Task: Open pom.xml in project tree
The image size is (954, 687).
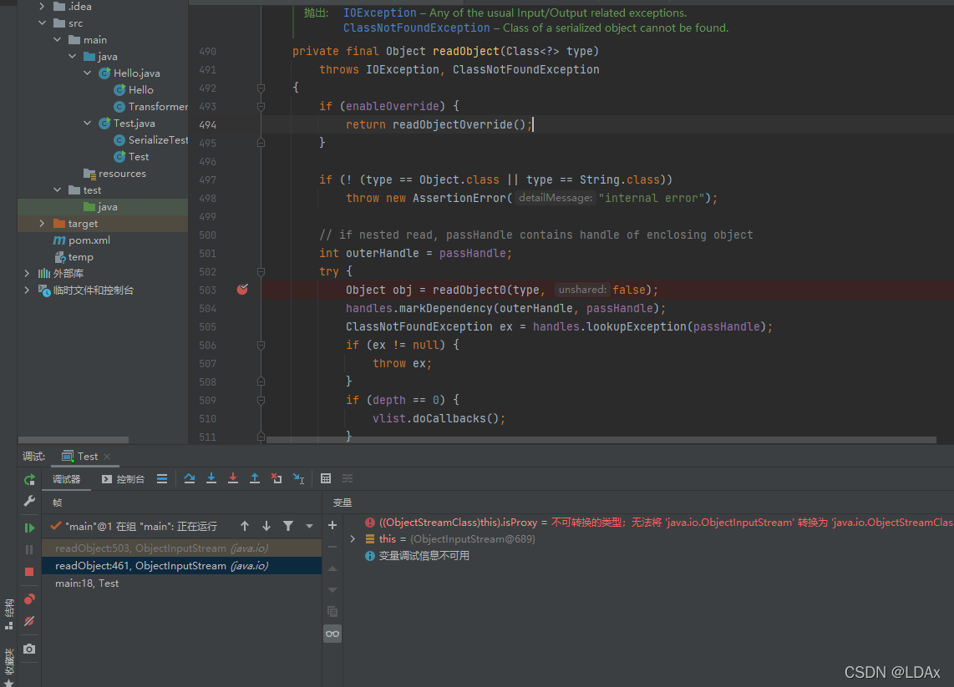Action: (x=89, y=240)
